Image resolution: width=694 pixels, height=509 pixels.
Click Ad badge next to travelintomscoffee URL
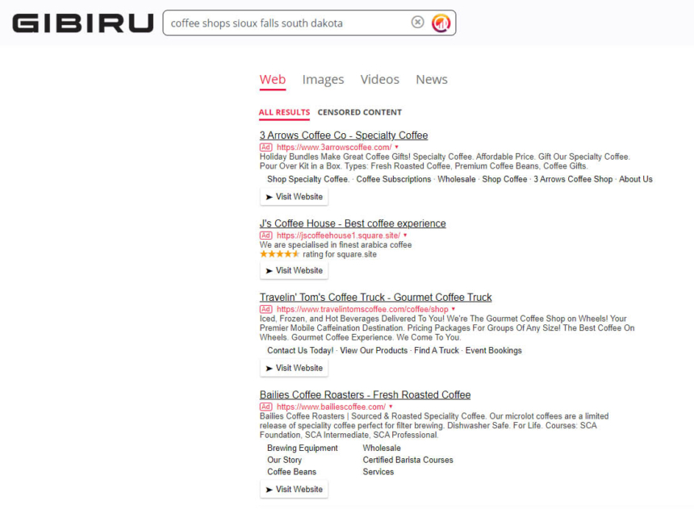265,309
